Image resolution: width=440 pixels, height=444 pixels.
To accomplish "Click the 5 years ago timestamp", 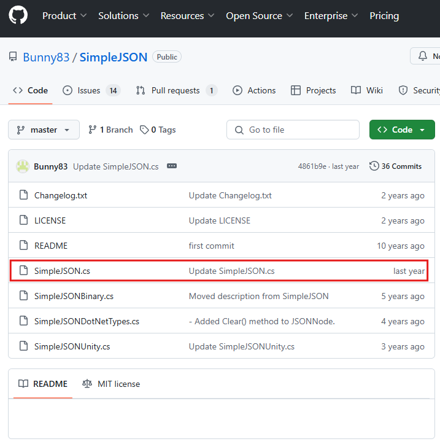I will (403, 296).
